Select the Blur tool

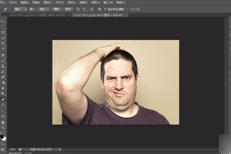(3, 88)
